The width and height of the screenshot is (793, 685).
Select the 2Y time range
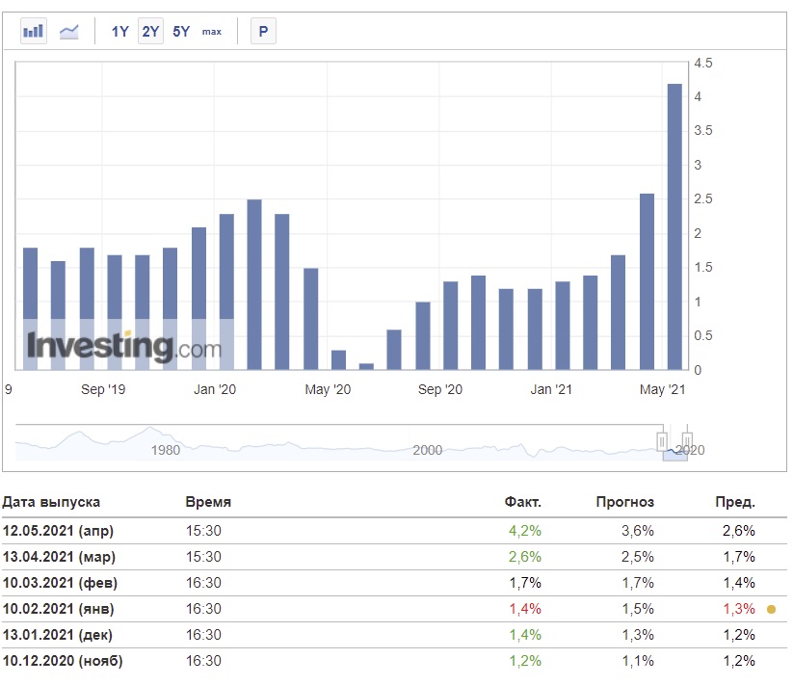(150, 31)
